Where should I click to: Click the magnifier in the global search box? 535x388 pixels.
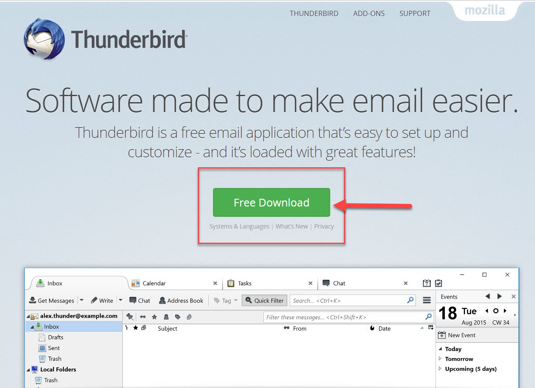pos(410,300)
